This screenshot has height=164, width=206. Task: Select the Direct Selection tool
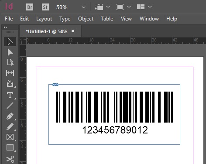[10, 52]
